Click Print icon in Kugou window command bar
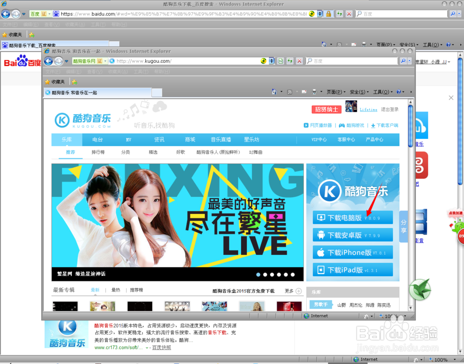This screenshot has height=364, width=464. 314,92
